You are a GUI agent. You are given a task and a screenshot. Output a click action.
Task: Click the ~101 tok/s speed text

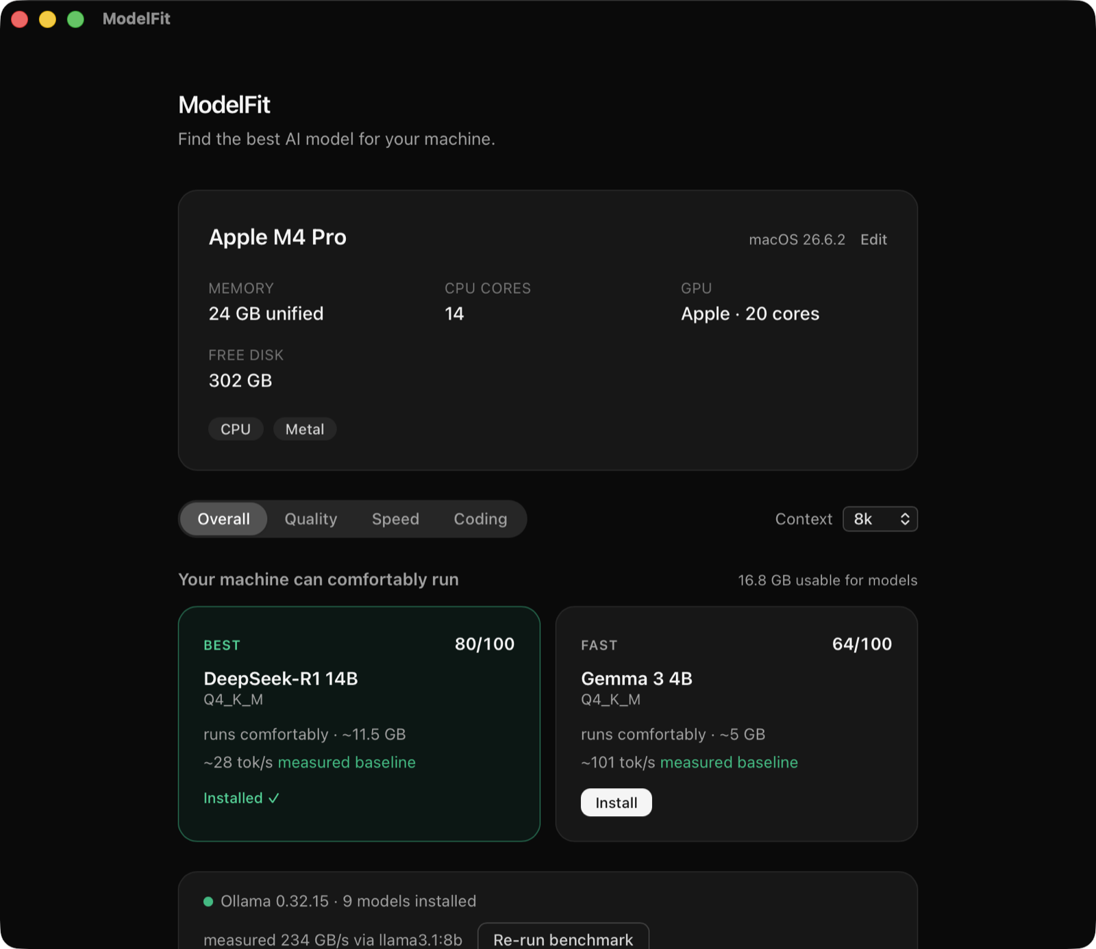pos(618,762)
